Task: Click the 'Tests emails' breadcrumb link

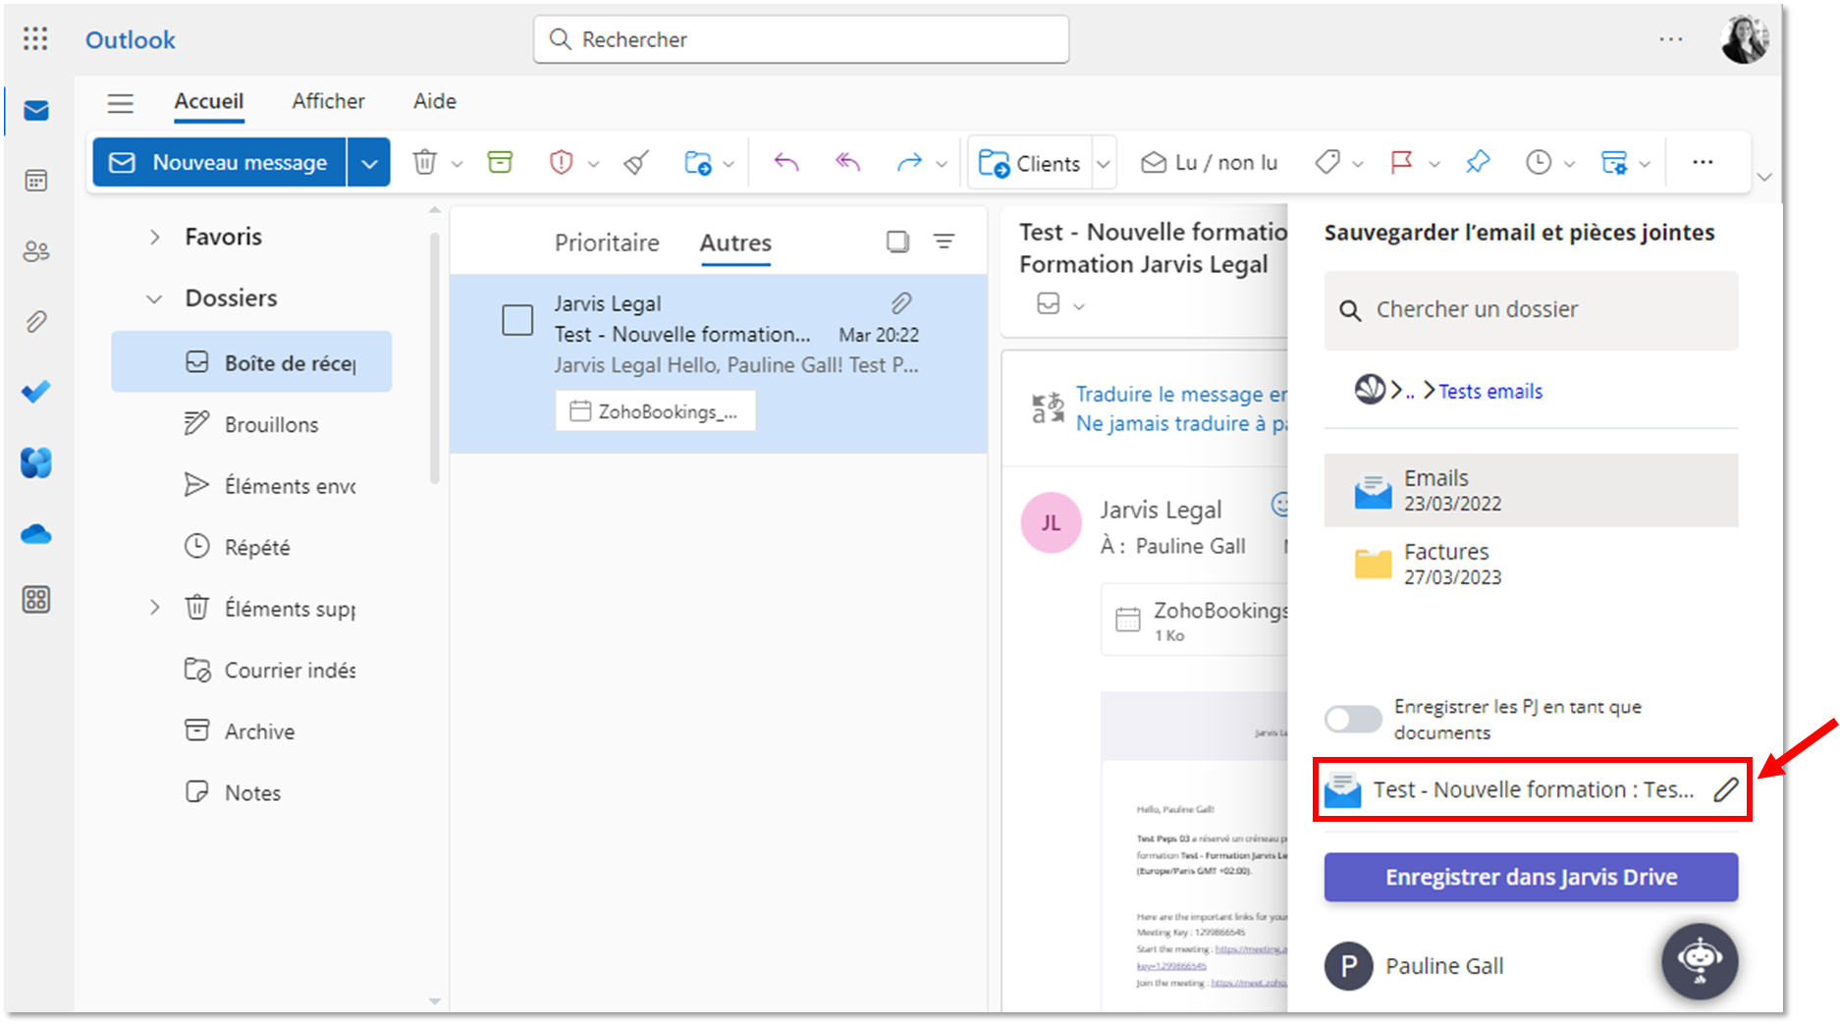Action: pos(1489,392)
